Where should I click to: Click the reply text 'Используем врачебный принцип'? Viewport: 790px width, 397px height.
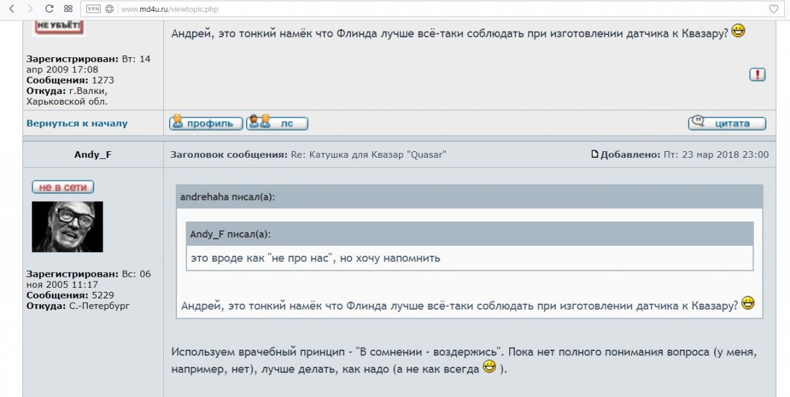(x=259, y=352)
